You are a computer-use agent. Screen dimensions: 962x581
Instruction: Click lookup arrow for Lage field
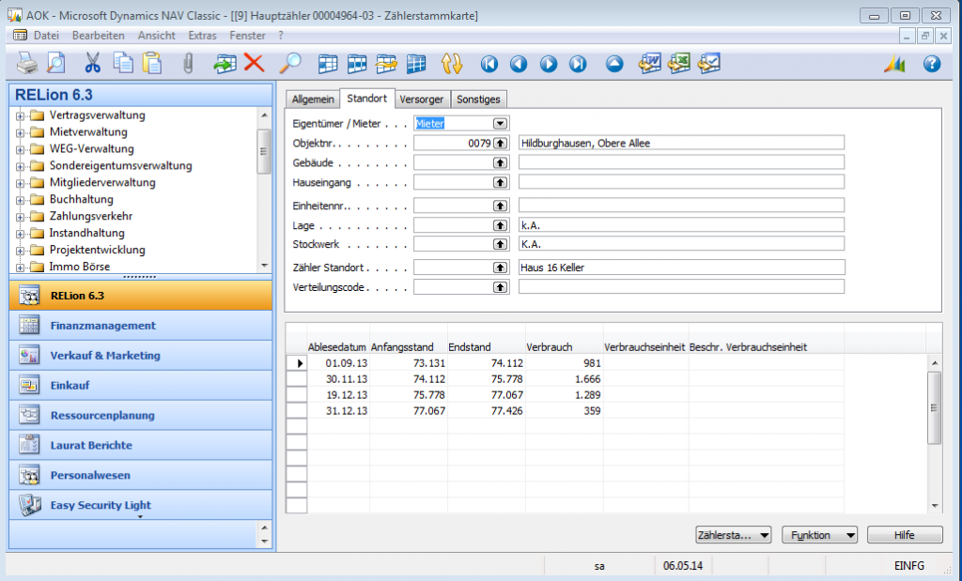tap(501, 225)
